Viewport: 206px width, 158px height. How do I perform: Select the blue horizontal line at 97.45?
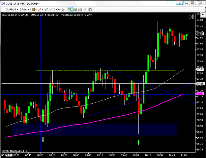click(99, 61)
